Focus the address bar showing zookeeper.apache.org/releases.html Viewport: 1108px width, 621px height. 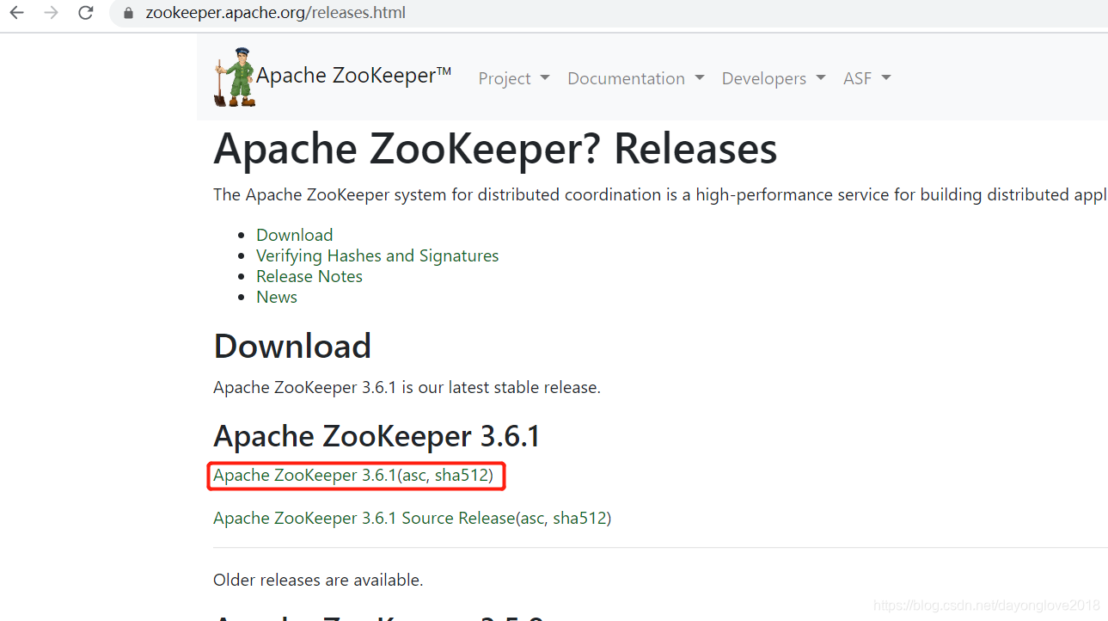[x=609, y=13]
